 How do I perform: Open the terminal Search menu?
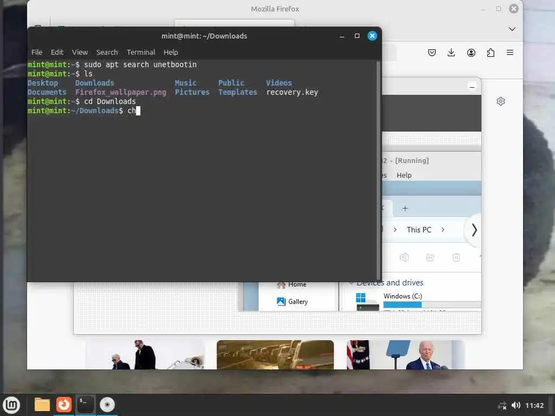click(x=107, y=53)
